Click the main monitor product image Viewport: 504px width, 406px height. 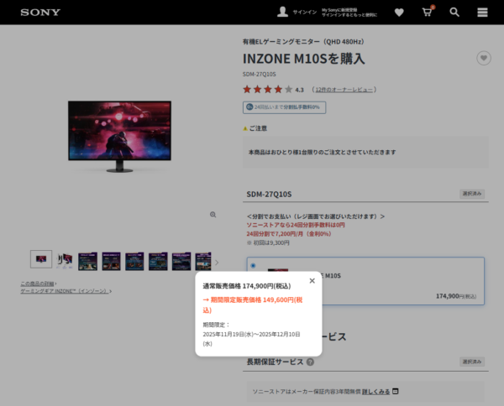click(x=119, y=136)
